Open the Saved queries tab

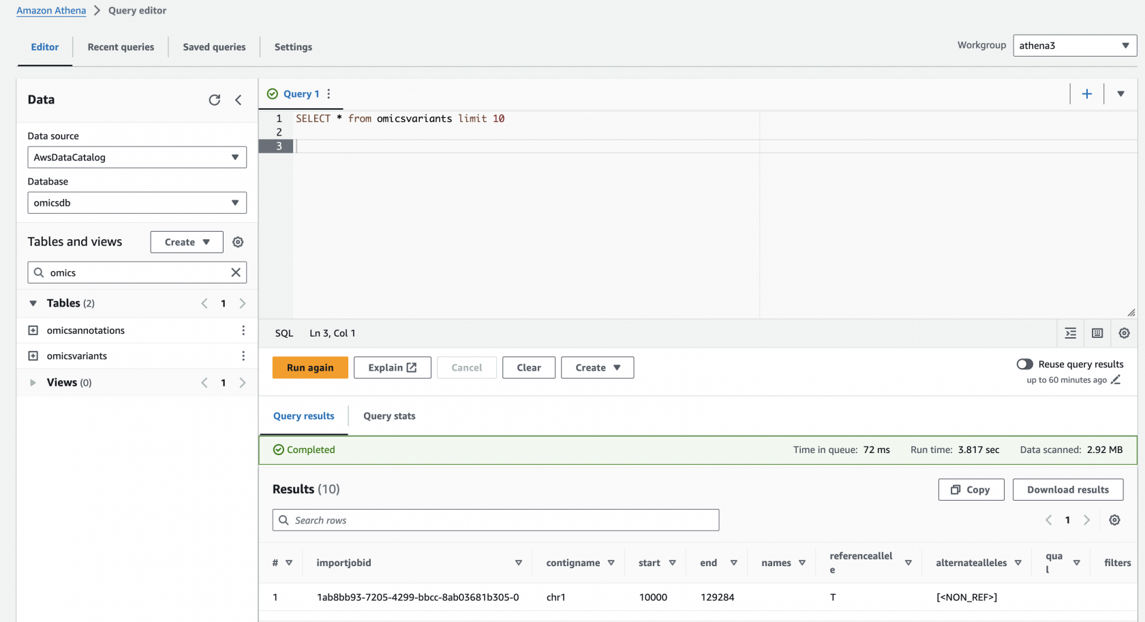(x=214, y=47)
